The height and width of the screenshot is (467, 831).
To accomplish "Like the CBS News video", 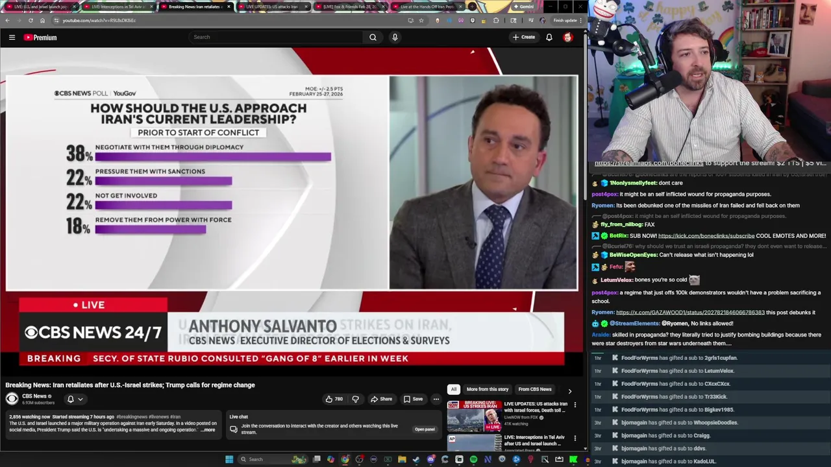I will 334,399.
